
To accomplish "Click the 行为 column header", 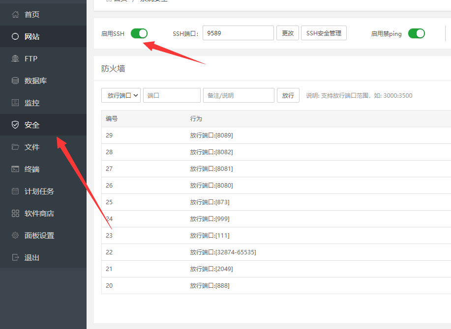I will pos(196,118).
